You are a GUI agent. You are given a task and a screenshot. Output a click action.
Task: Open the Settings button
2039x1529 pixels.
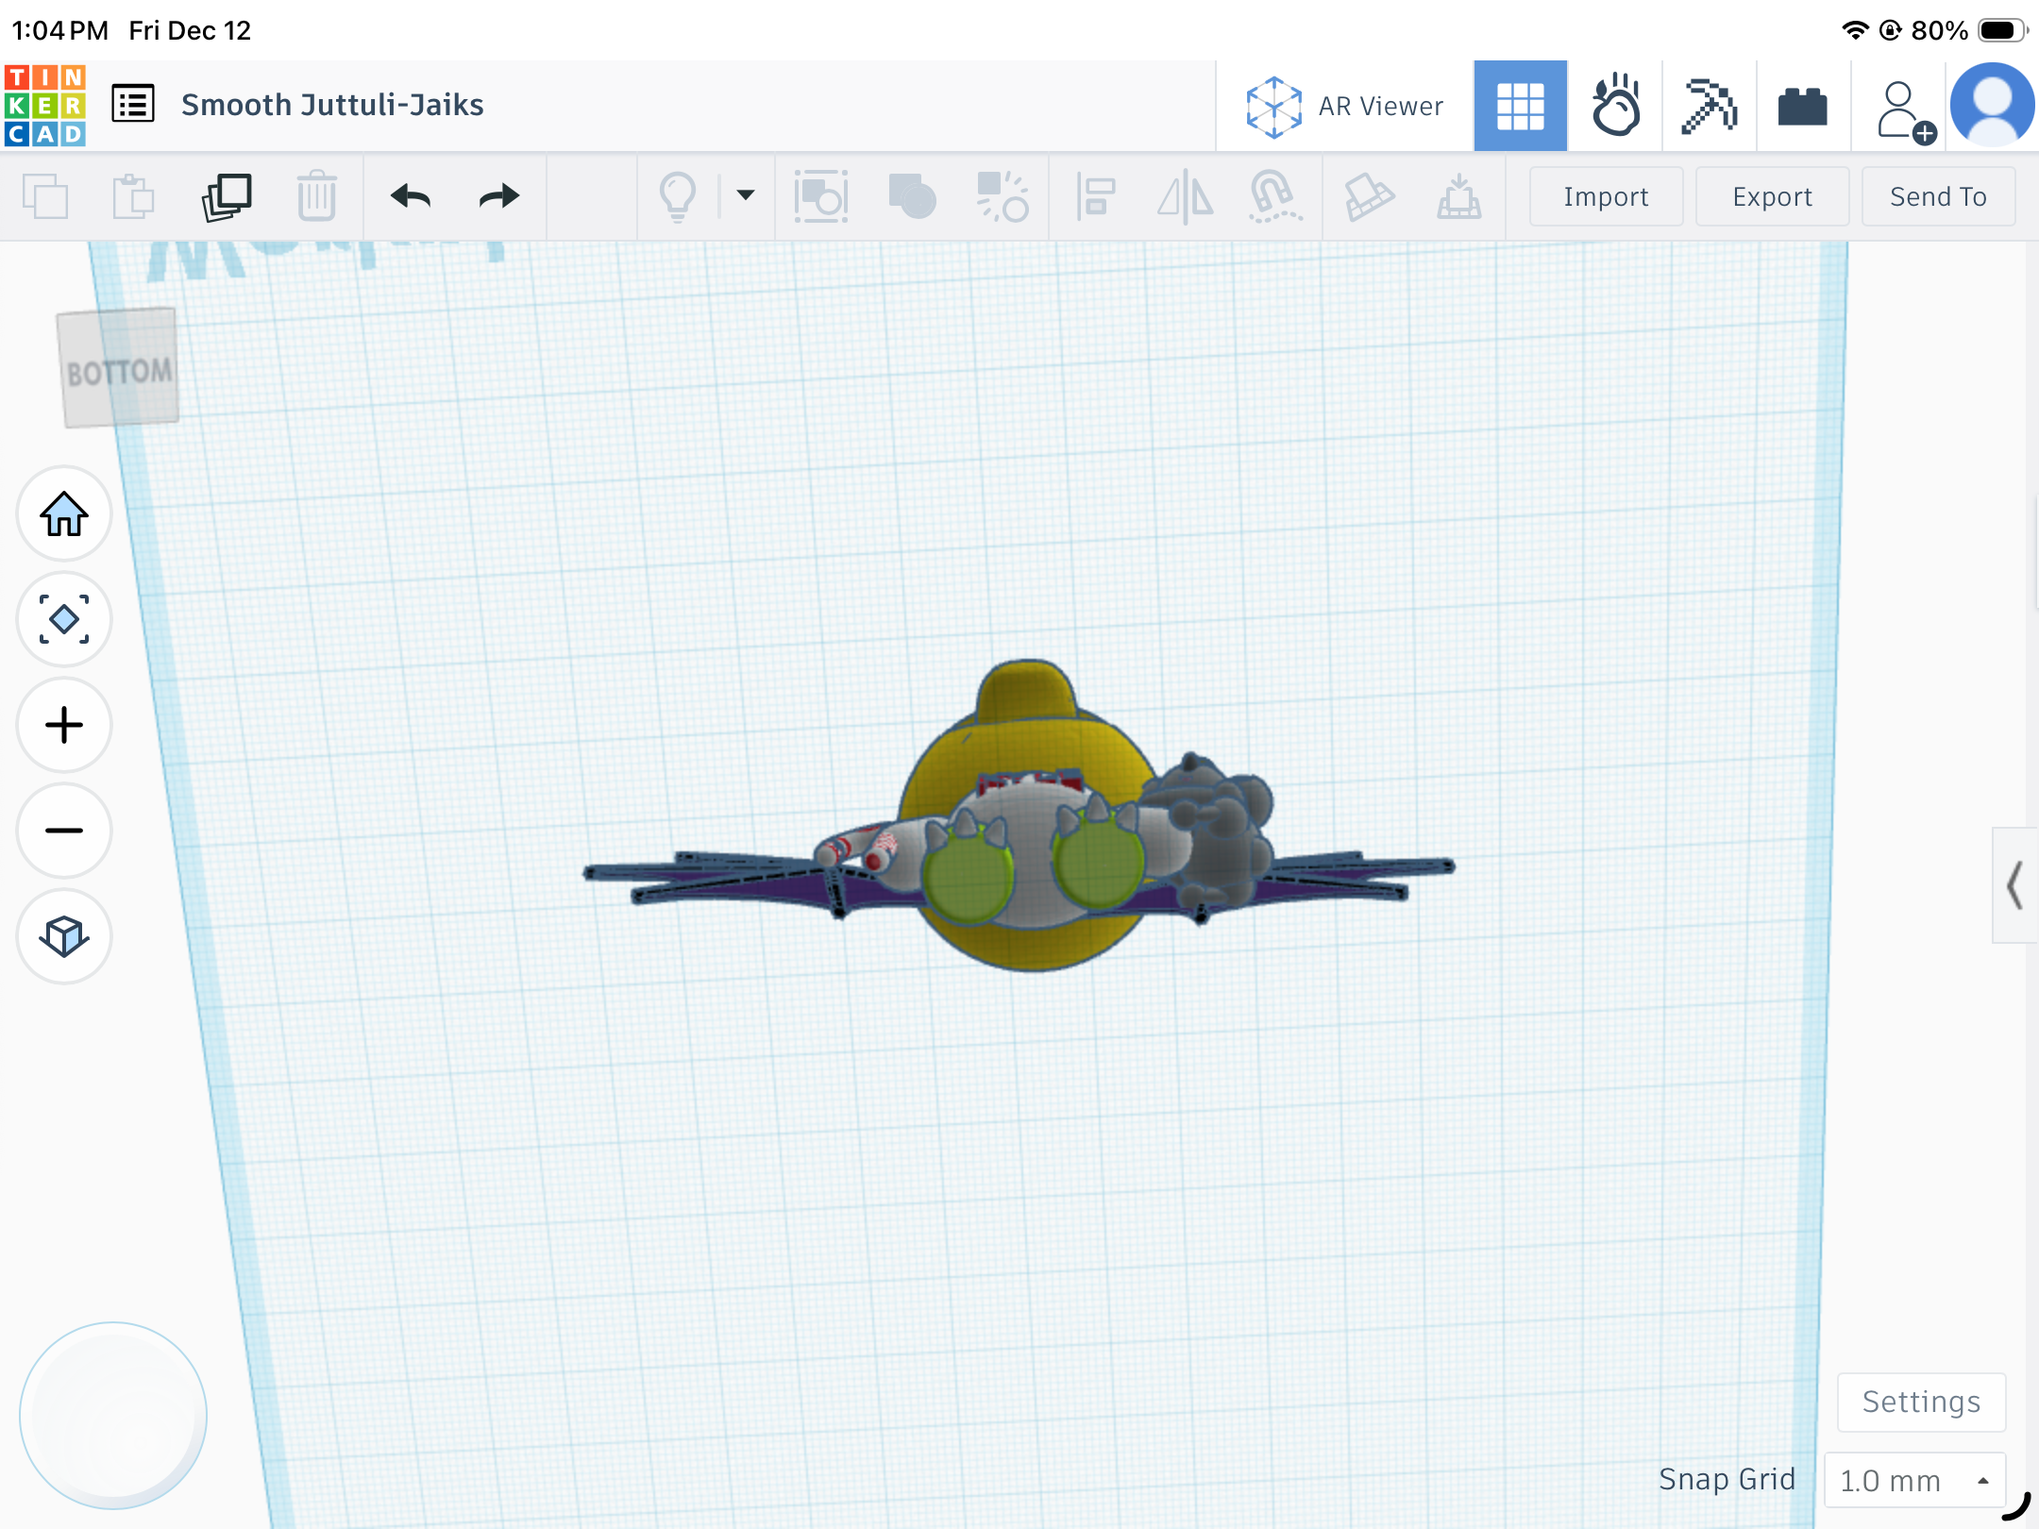click(x=1921, y=1402)
